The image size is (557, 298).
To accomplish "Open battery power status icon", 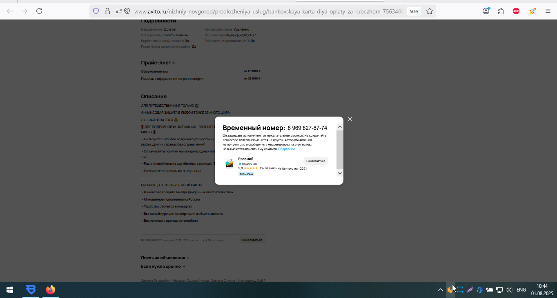I will point(489,290).
